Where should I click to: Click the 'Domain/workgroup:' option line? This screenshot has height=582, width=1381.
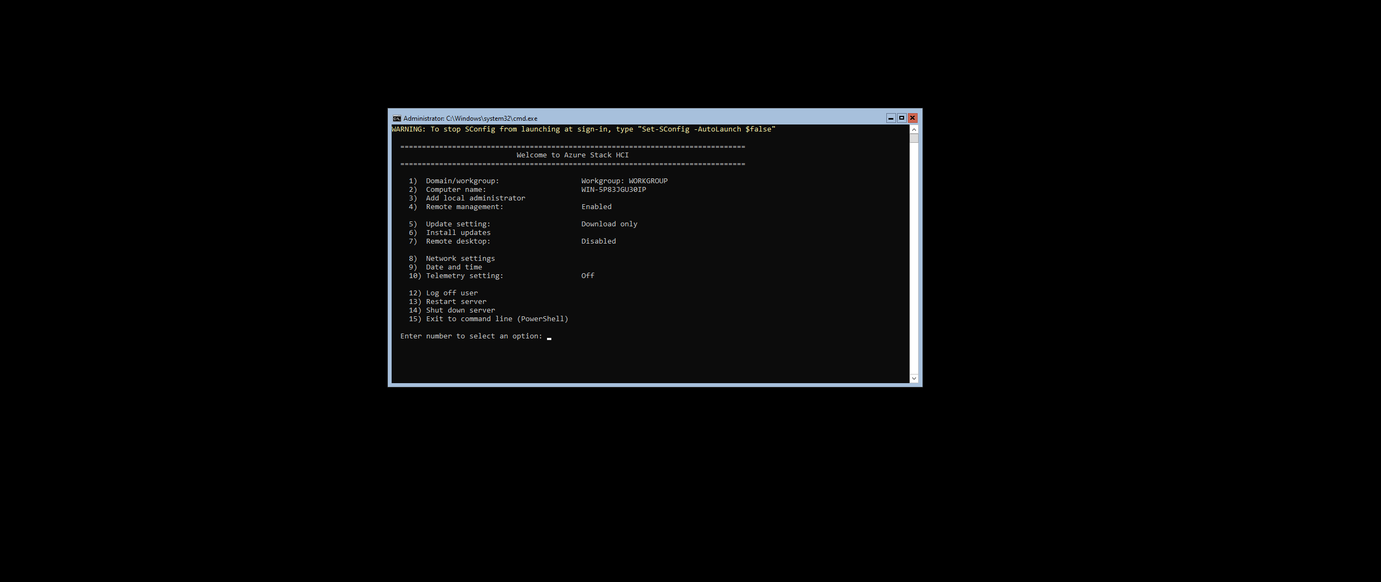pos(454,181)
